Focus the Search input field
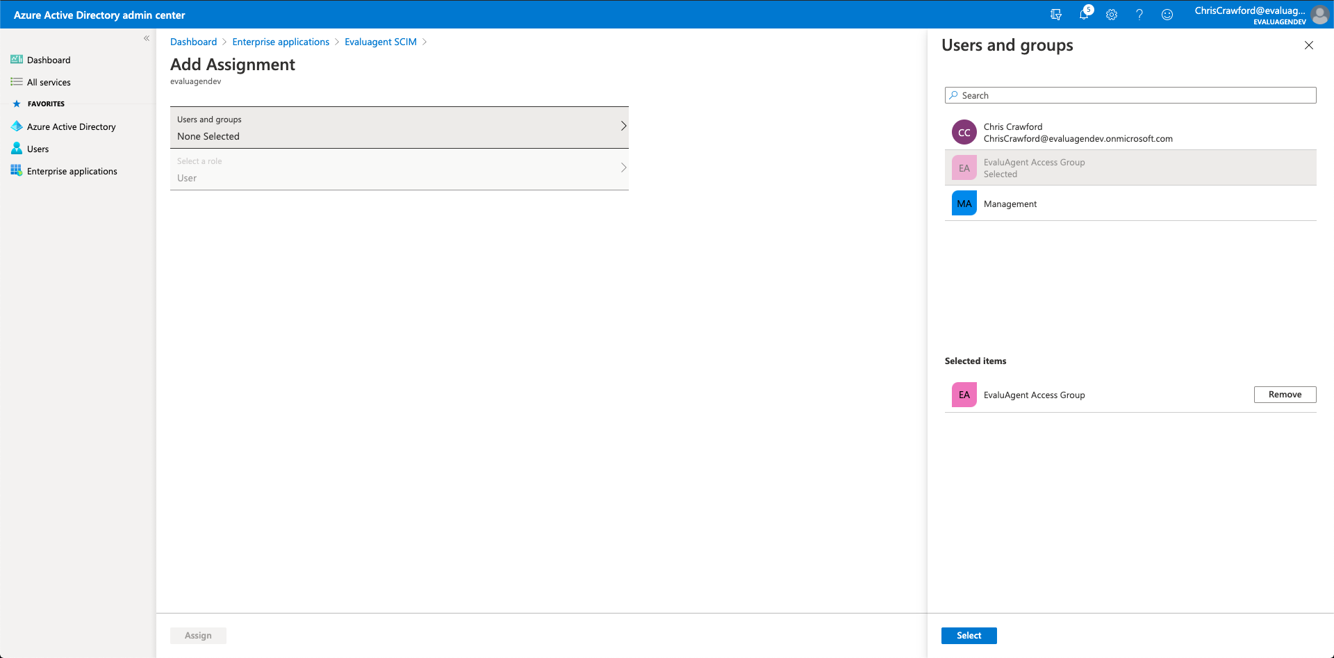 1130,95
